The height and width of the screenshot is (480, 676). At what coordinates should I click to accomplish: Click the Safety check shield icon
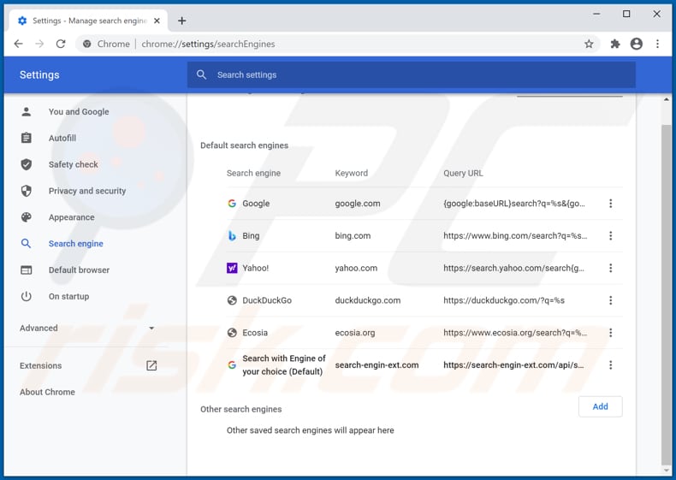click(27, 164)
